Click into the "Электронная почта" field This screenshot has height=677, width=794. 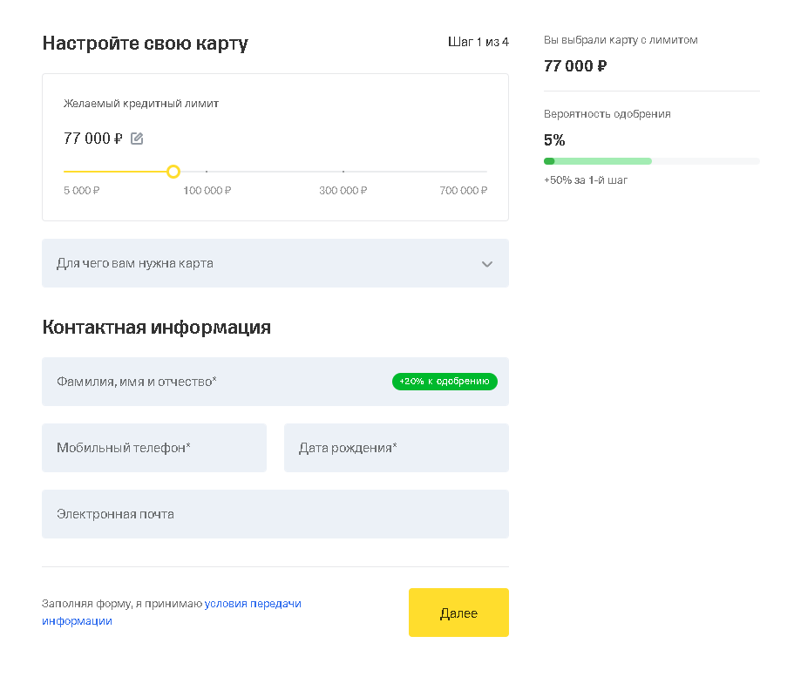coord(275,514)
